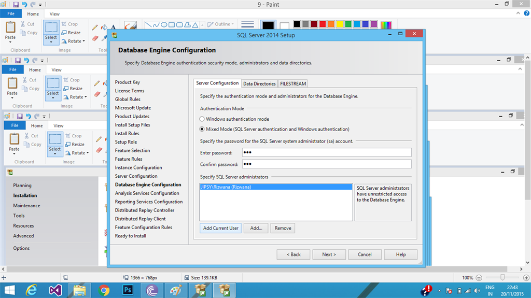
Task: Click the Undo arrow in the topmost Paint title bar
Action: (x=24, y=4)
